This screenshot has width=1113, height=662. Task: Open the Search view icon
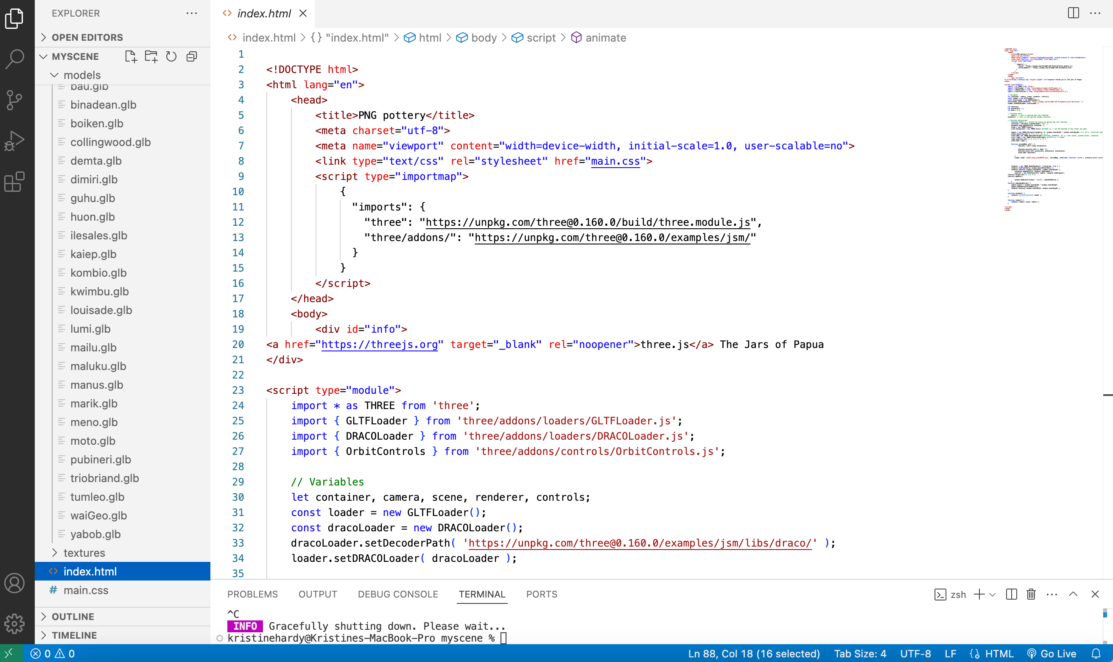click(15, 59)
